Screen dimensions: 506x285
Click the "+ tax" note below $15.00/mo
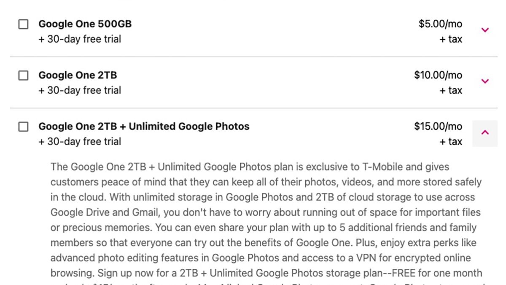pyautogui.click(x=451, y=141)
